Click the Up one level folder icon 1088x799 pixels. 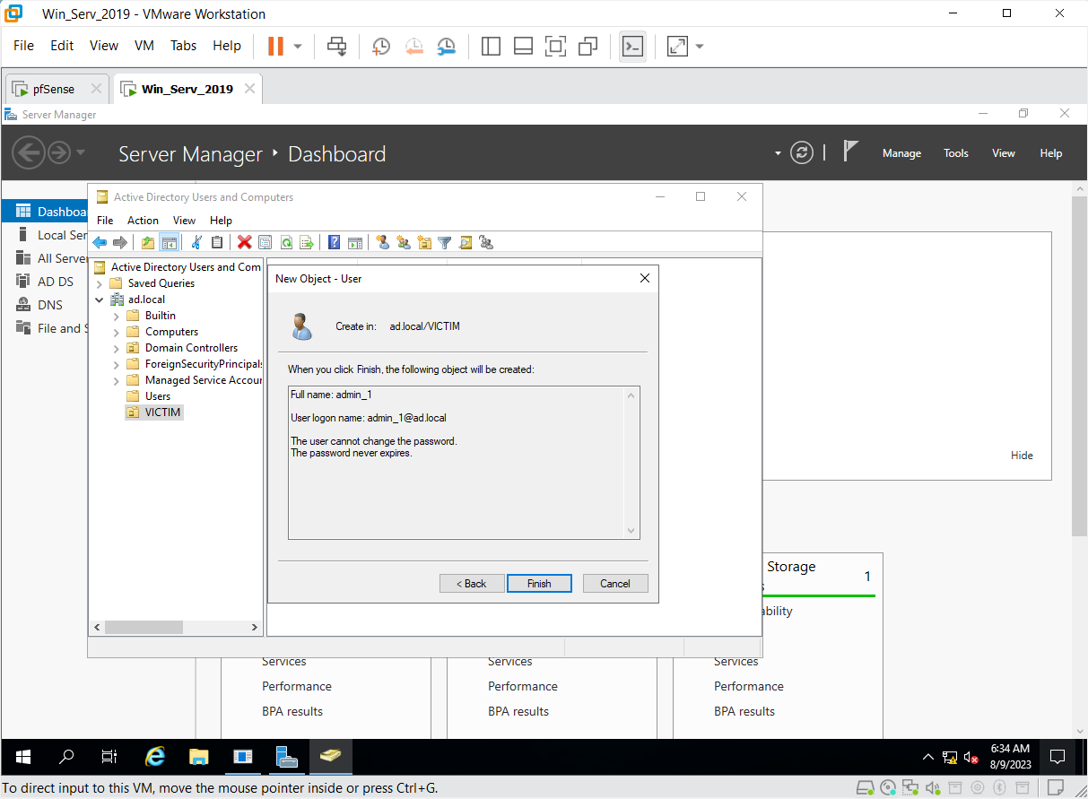[148, 242]
